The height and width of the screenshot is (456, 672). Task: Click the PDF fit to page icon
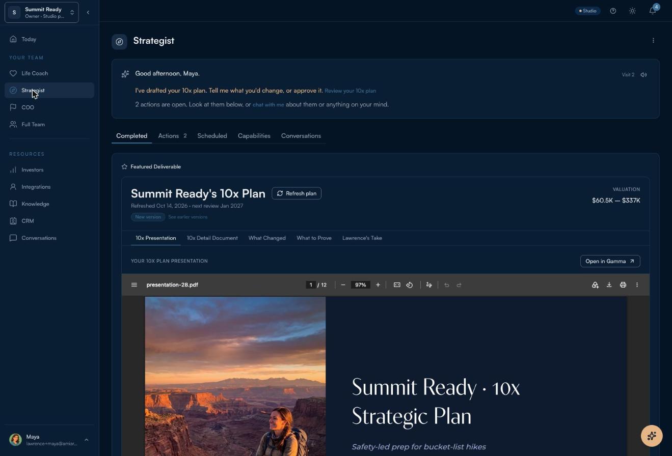point(397,285)
